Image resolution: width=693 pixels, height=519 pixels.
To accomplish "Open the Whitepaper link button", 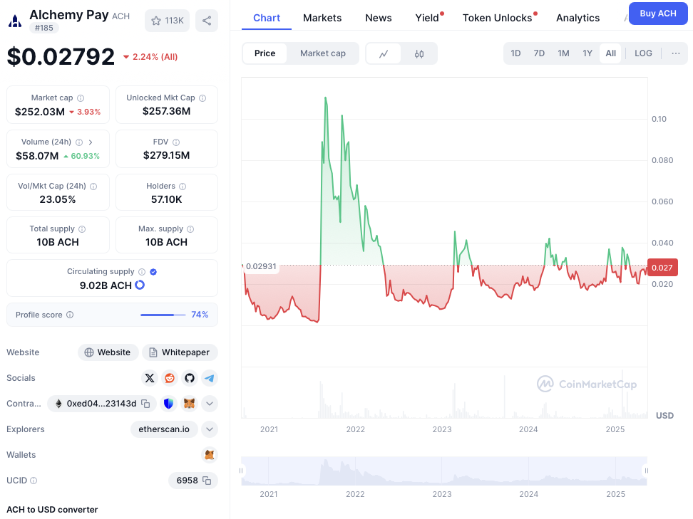I will coord(180,352).
